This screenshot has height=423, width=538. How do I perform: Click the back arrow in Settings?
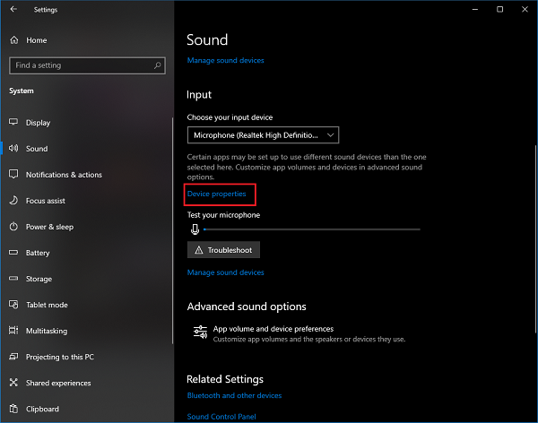pos(13,10)
